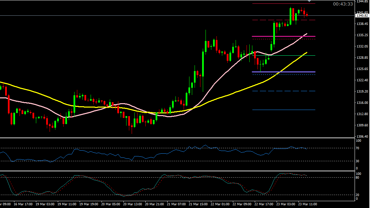Click the 23 Mar 11:00 time label
Screen dimensions: 370x208
[307, 204]
